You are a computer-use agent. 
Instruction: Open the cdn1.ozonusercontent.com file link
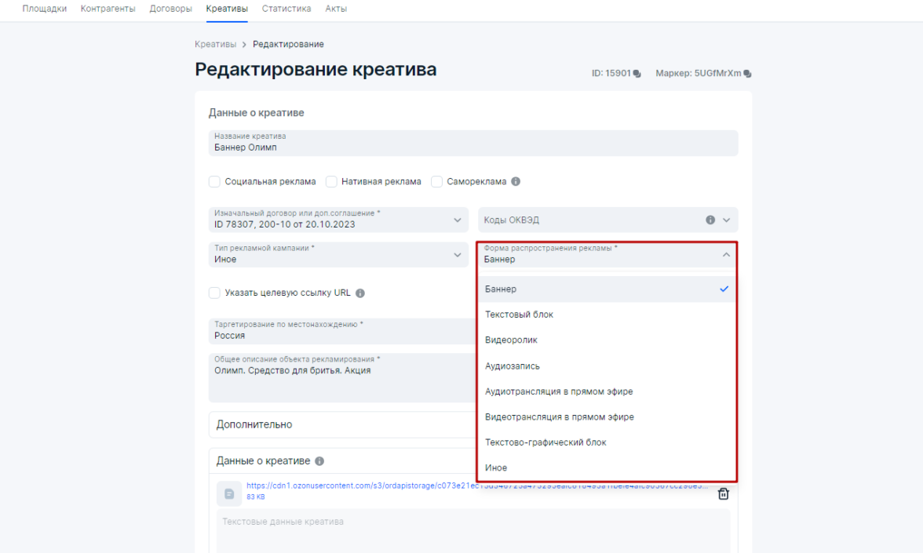[x=477, y=486]
